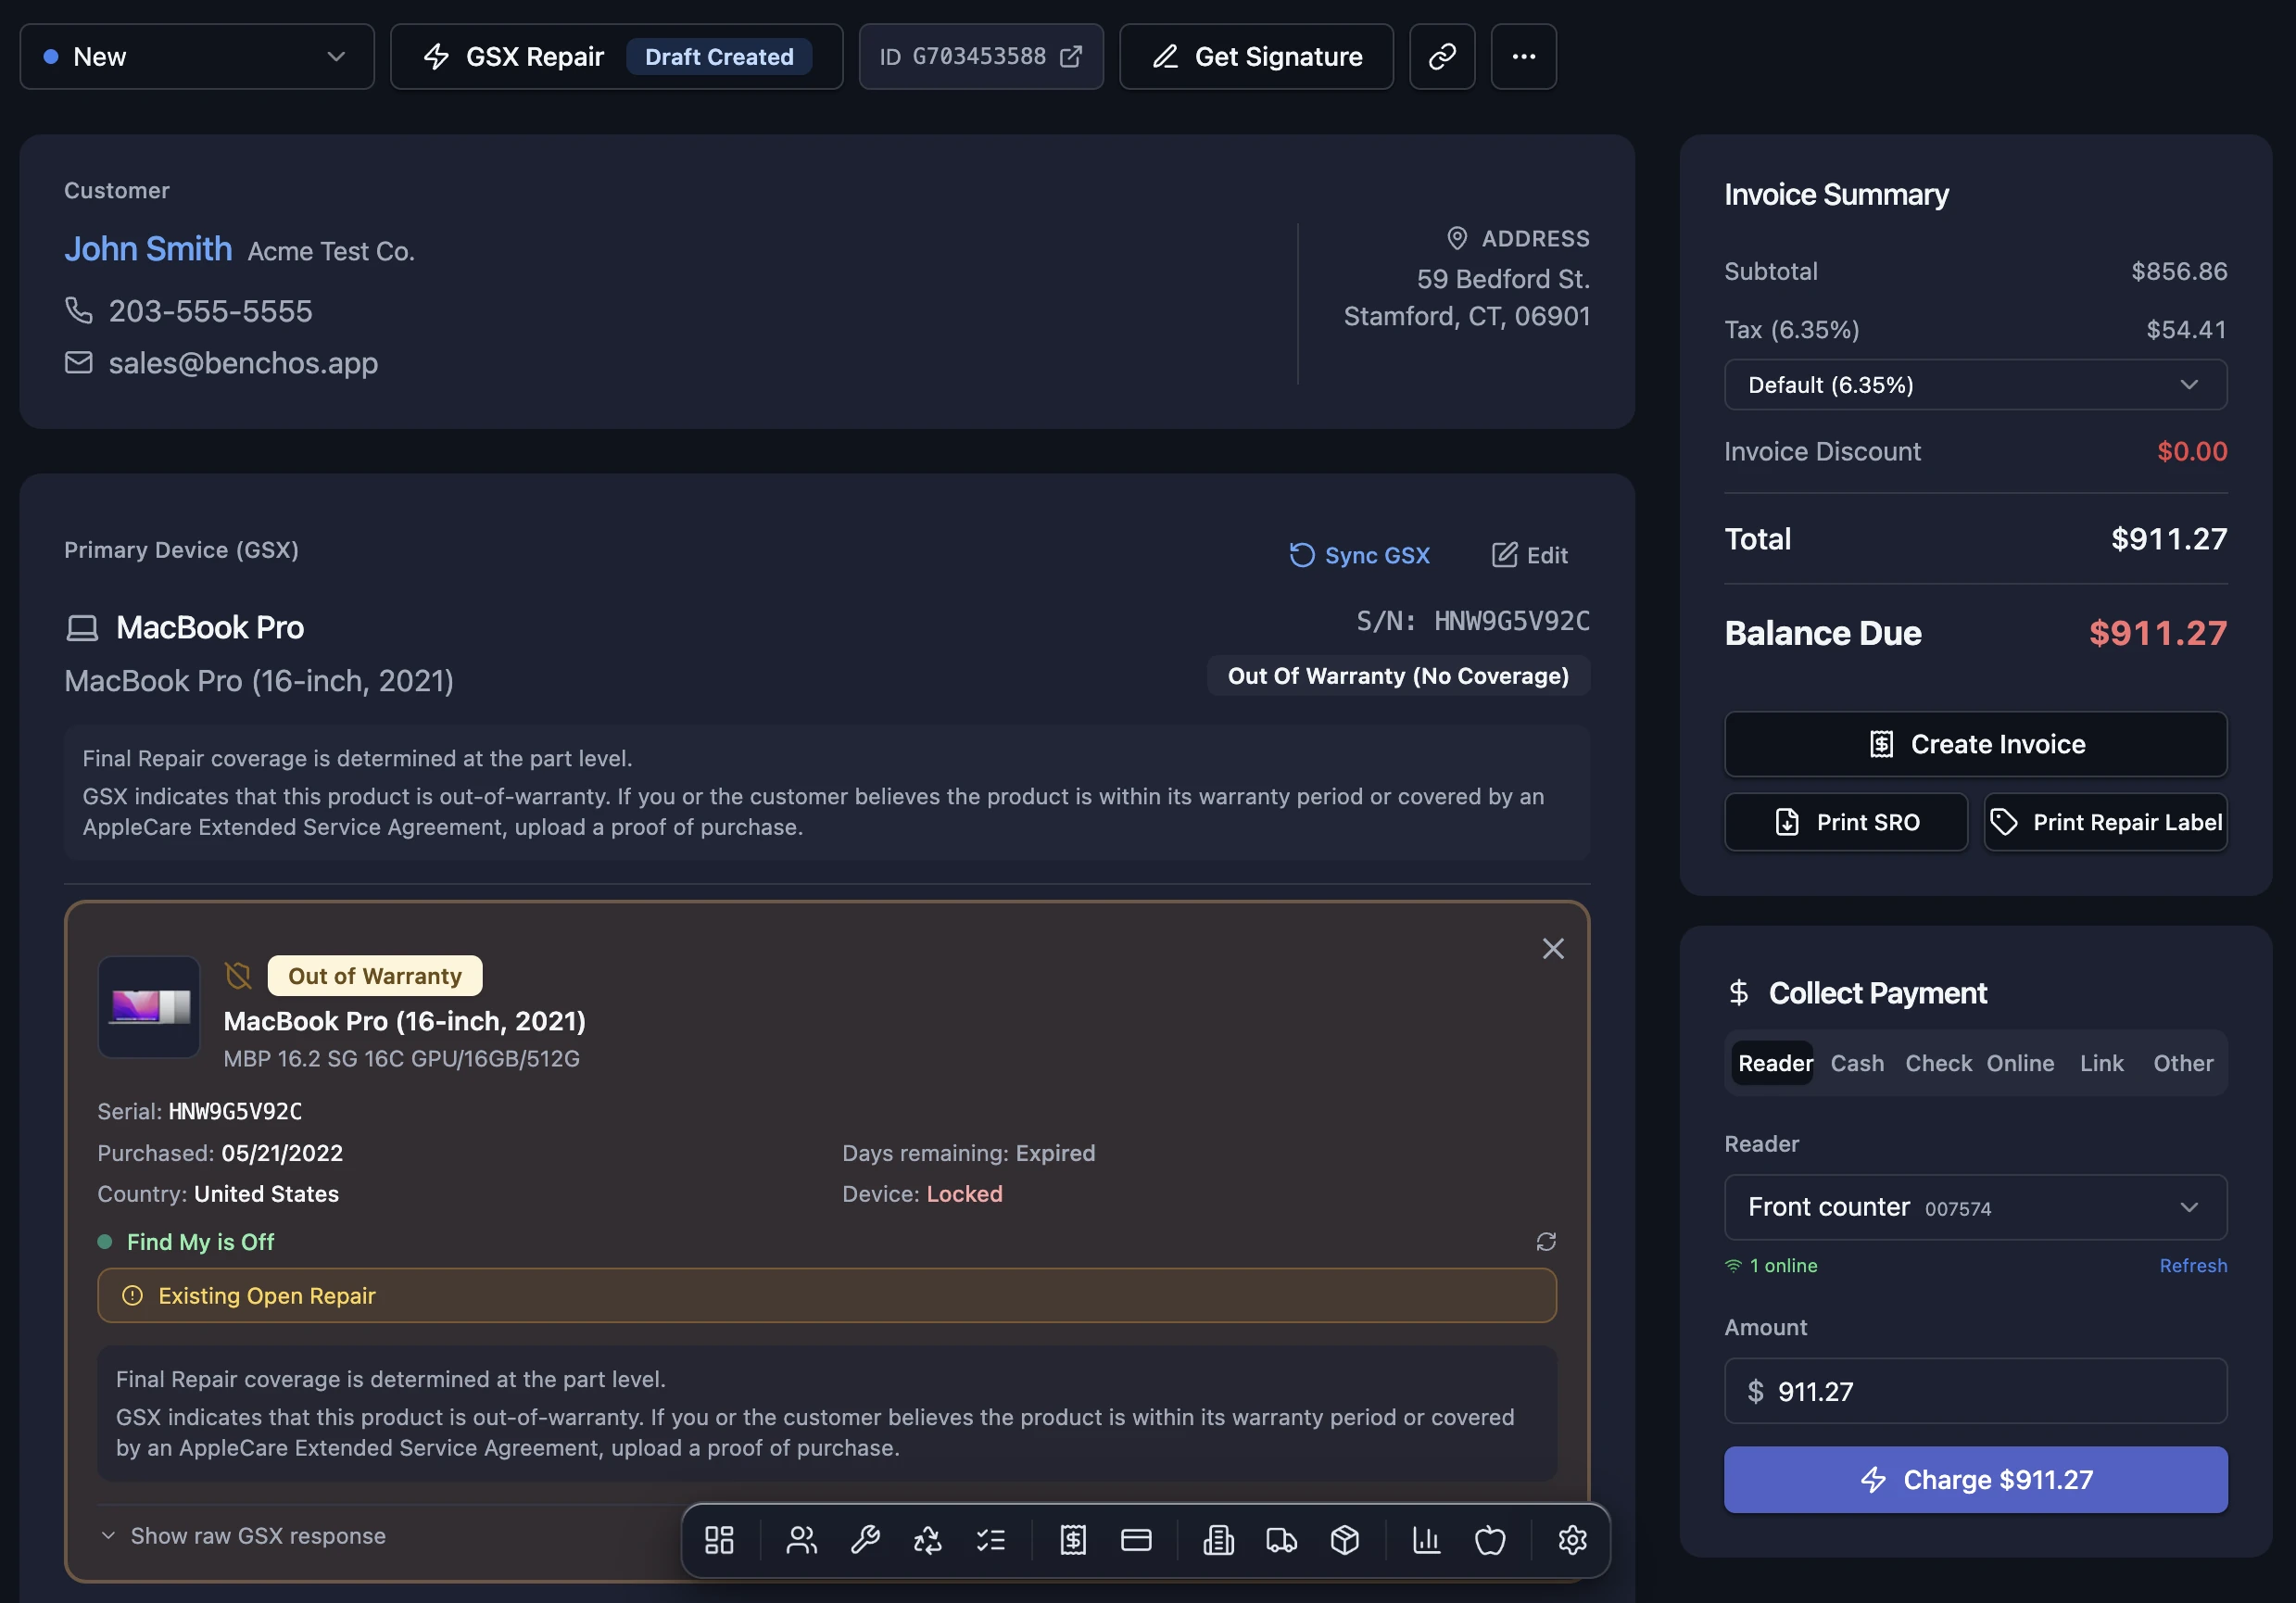Open the Front counter reader dropdown

pos(1975,1208)
